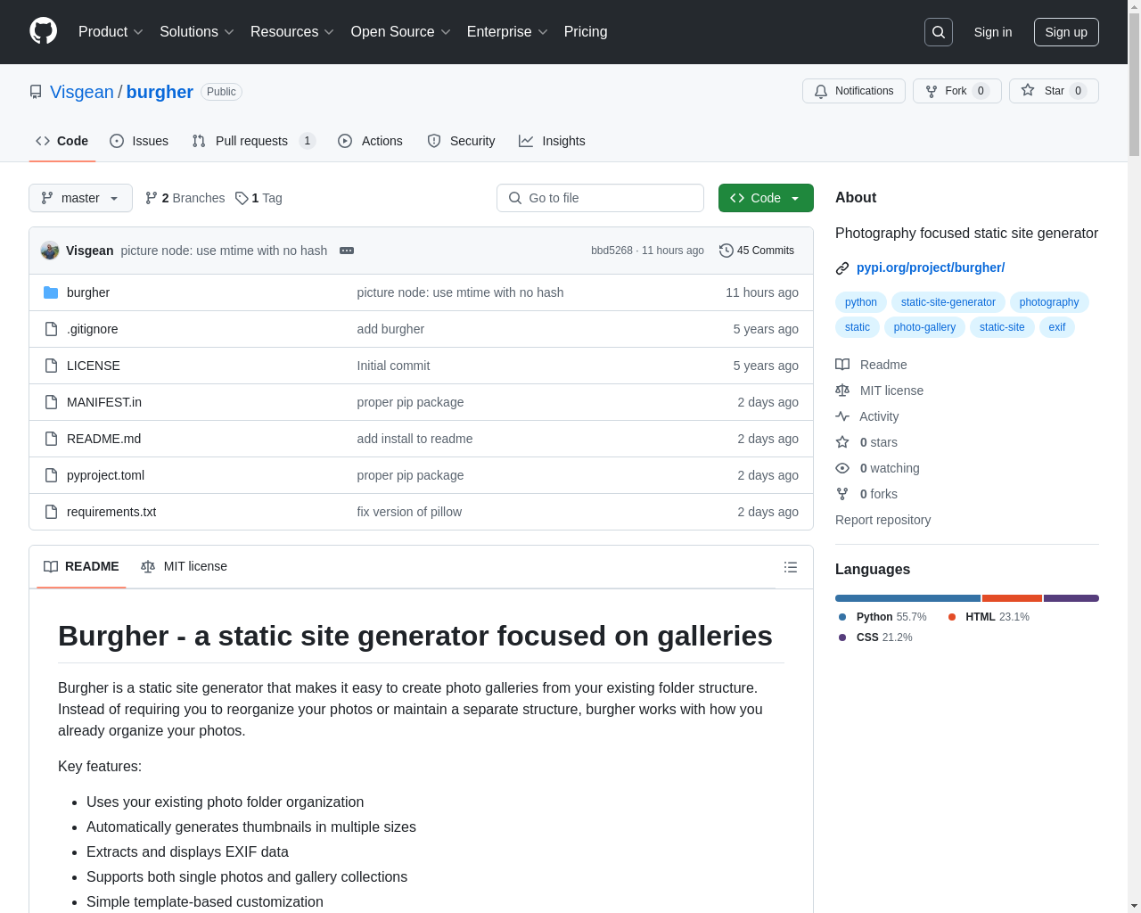The image size is (1141, 913).
Task: Click the requirements.txt file icon
Action: pyautogui.click(x=51, y=512)
